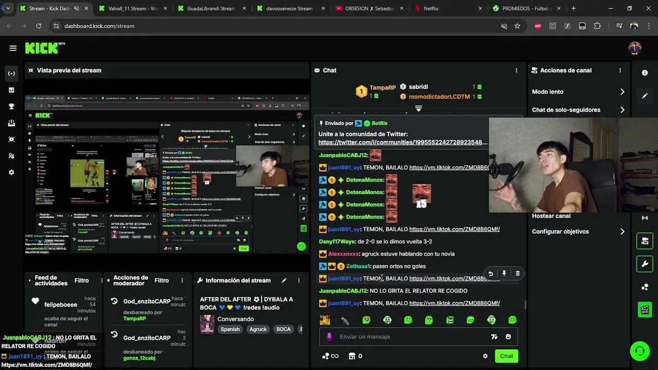The width and height of the screenshot is (658, 370).
Task: Switch to the Valvall_11 Stream tab
Action: (134, 8)
